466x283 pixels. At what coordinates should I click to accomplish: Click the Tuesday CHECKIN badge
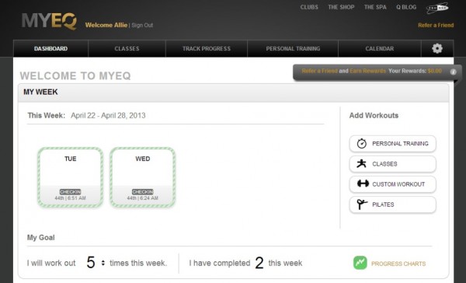pyautogui.click(x=70, y=192)
